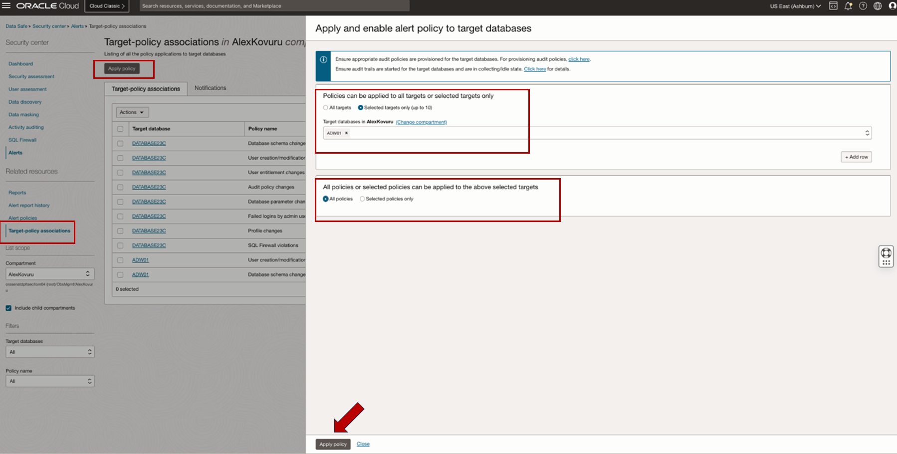Click the Data Safe breadcrumb
Screen dimensions: 897x454
pyautogui.click(x=16, y=26)
